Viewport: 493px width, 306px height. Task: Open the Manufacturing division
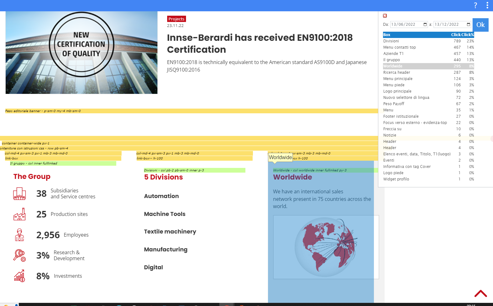pos(166,250)
